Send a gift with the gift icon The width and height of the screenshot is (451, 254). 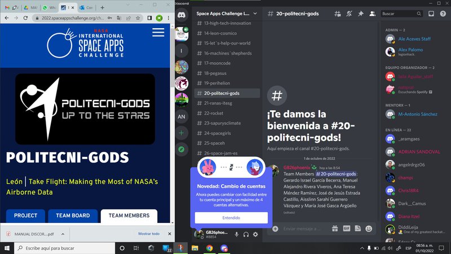click(x=335, y=229)
